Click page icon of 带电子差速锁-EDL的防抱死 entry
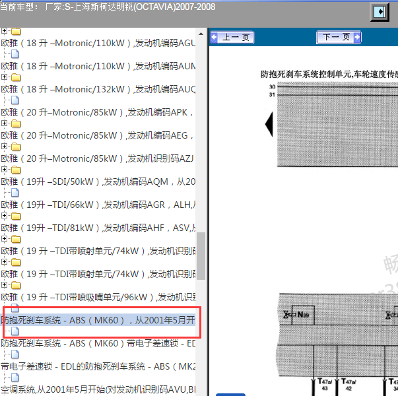 tap(15, 354)
